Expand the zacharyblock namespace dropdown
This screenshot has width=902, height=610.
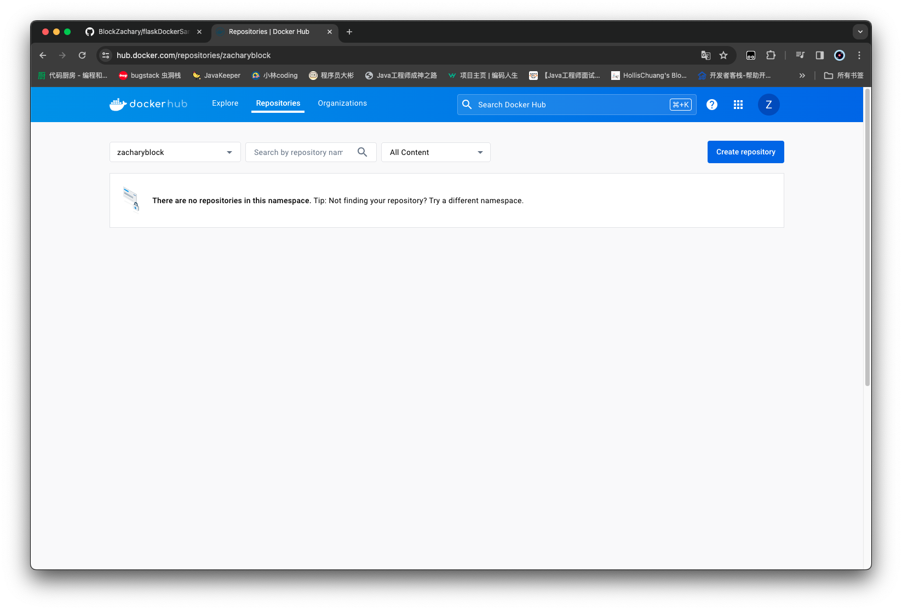[x=175, y=152]
